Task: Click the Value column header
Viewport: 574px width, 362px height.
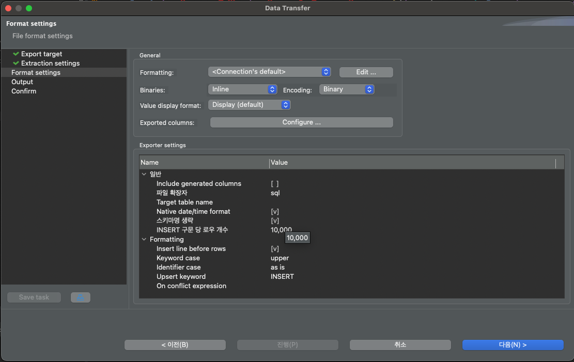Action: tap(413, 163)
